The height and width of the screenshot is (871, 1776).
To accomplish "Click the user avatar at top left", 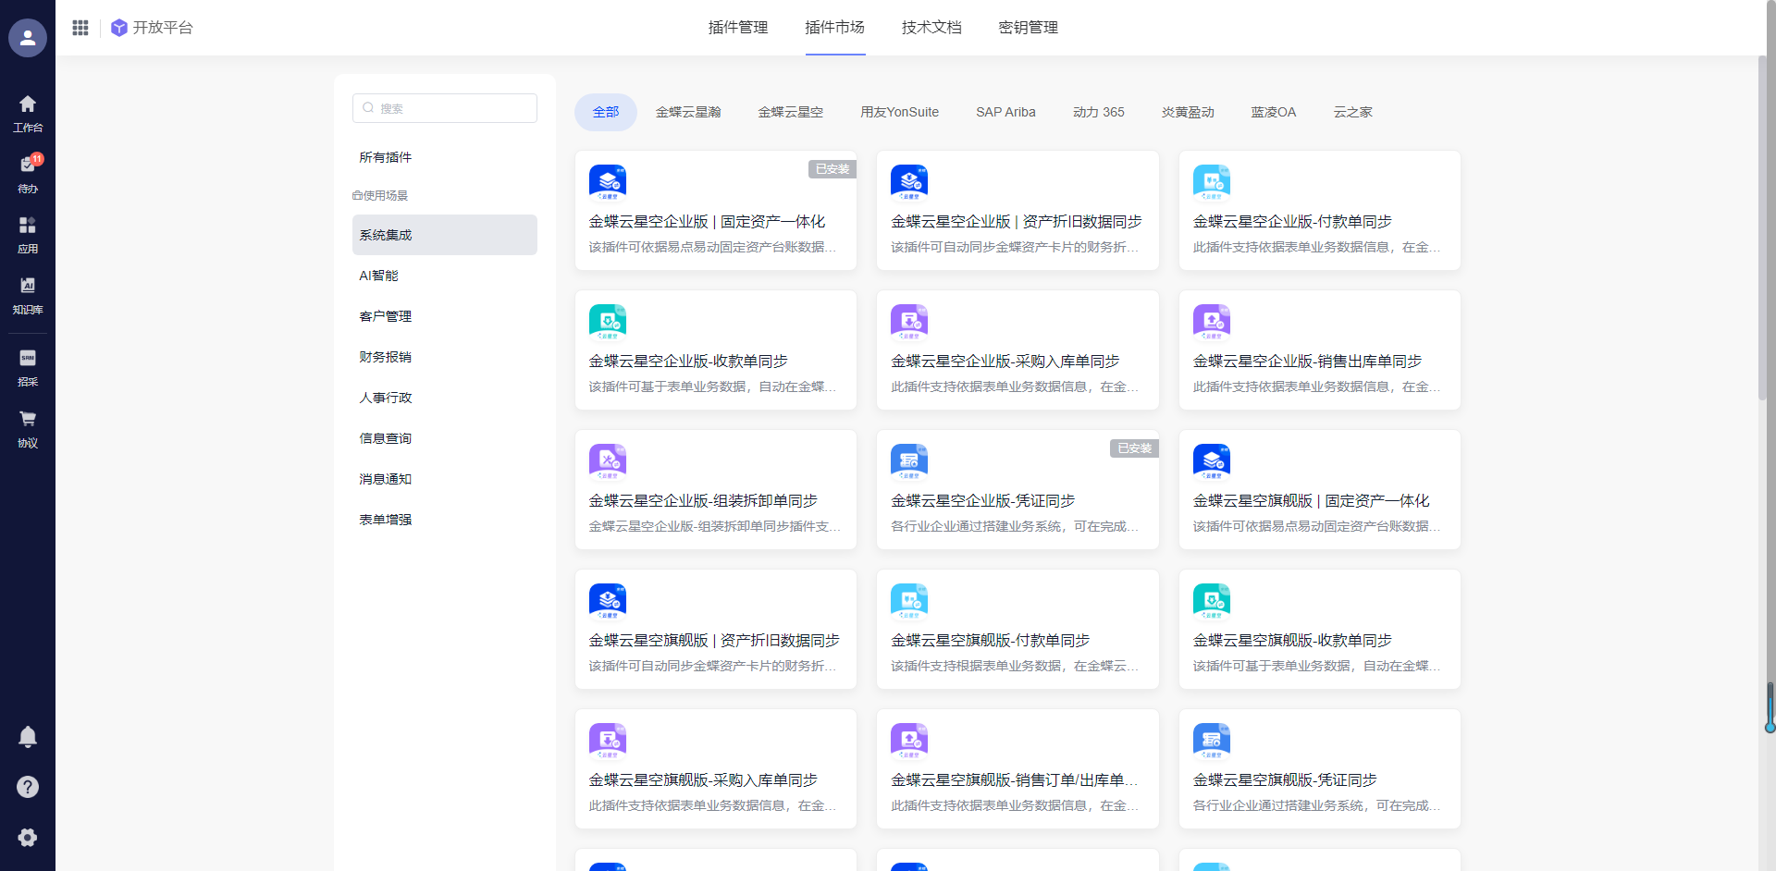I will [x=28, y=38].
